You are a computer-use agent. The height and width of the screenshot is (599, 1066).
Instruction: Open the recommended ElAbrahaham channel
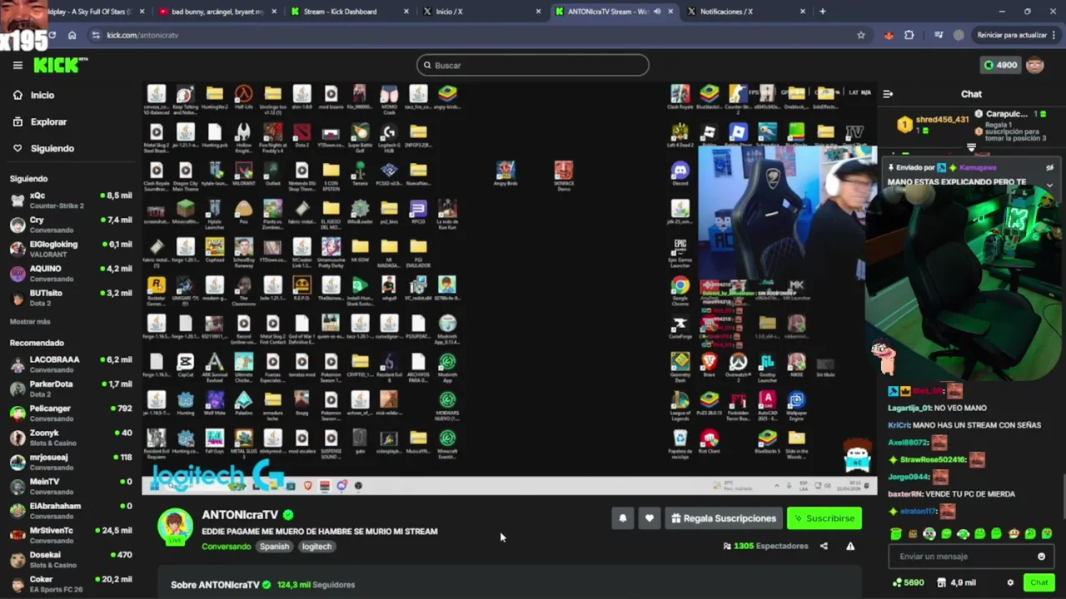point(71,510)
